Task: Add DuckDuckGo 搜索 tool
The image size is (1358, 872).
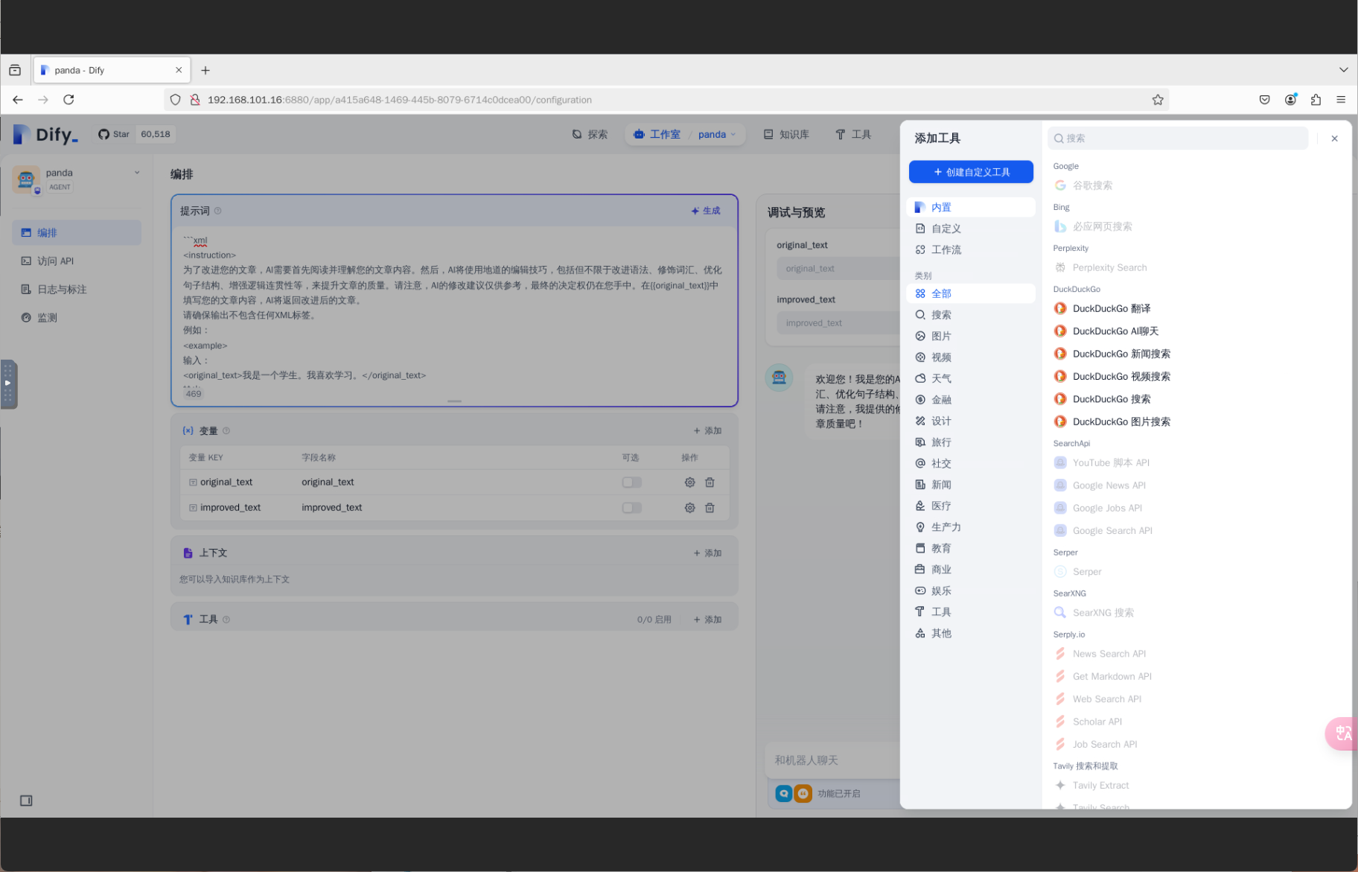Action: point(1103,399)
